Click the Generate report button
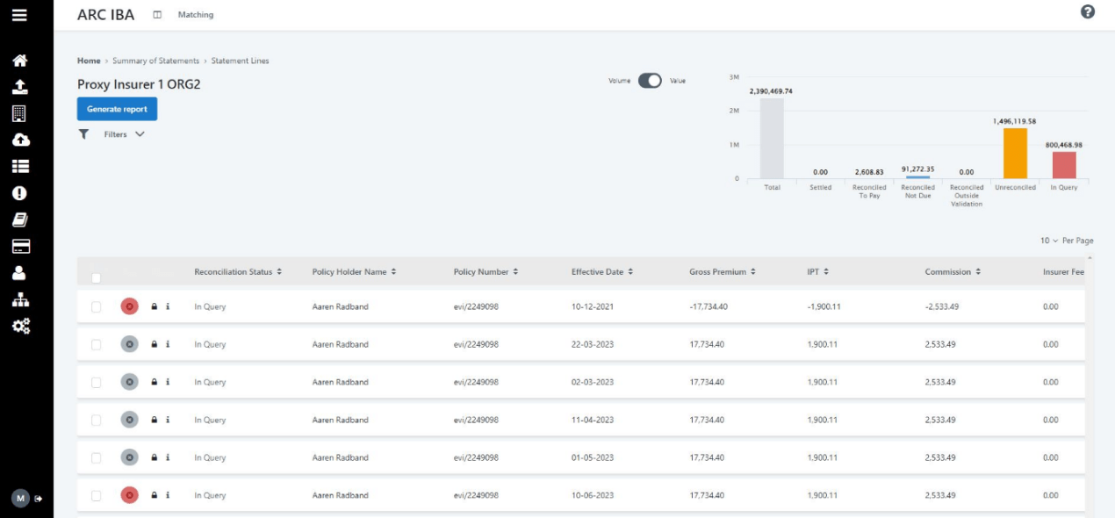The width and height of the screenshot is (1115, 518). tap(118, 109)
